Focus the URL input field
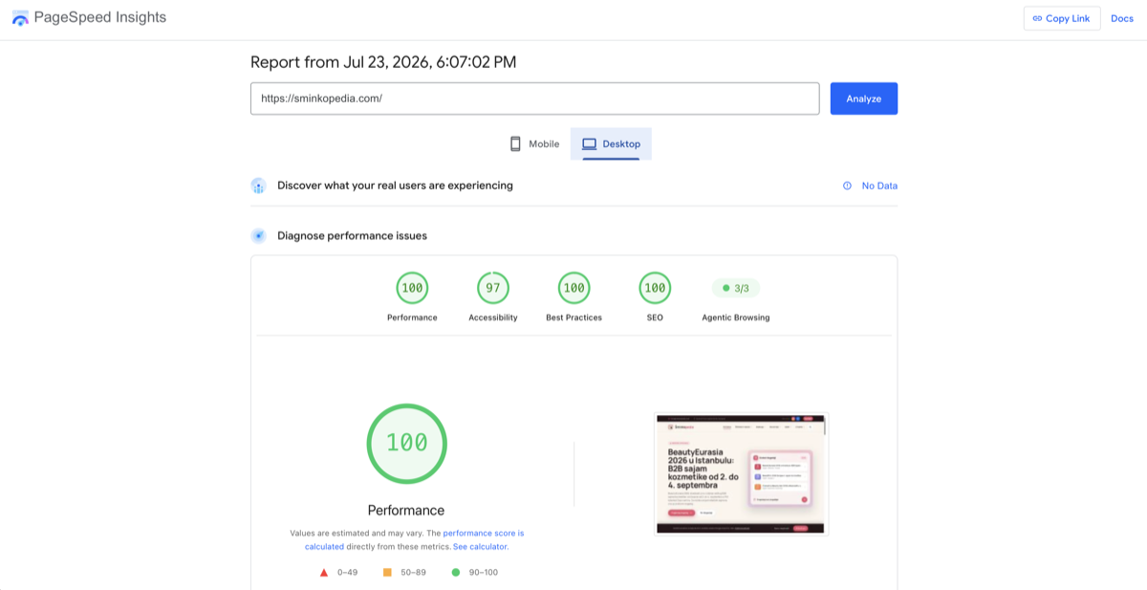The image size is (1147, 590). (534, 98)
